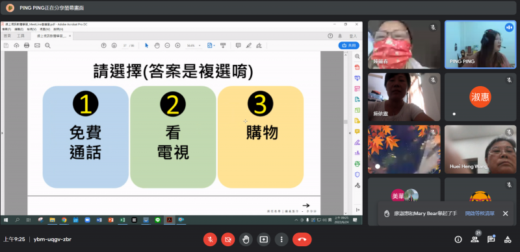Add a comment note icon in toolbar
Image resolution: width=520 pixels, height=252 pixels.
click(x=238, y=45)
